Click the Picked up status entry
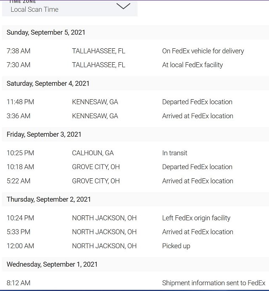The width and height of the screenshot is (269, 291). 176,246
